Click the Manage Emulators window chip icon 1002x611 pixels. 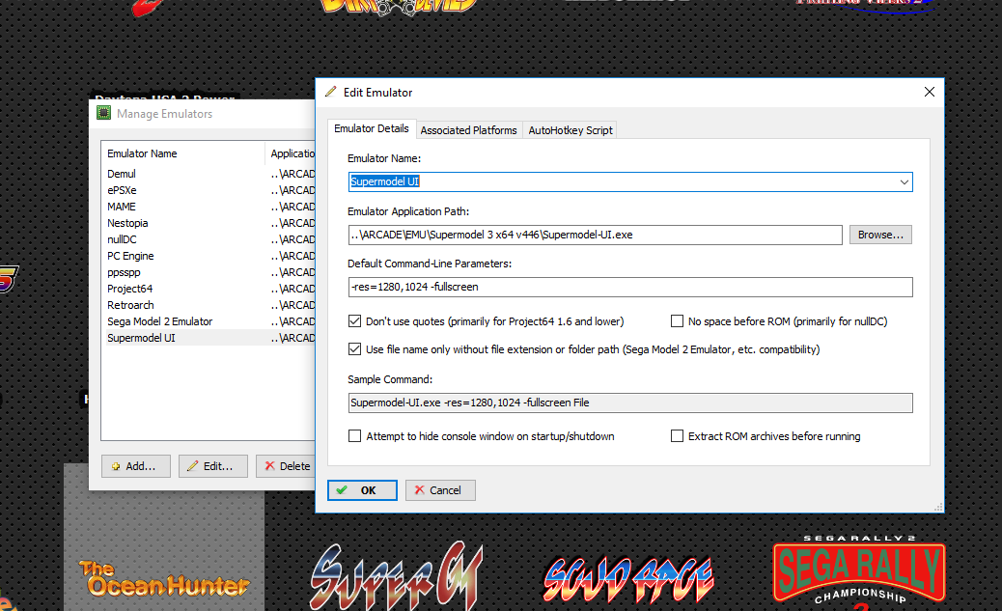pyautogui.click(x=103, y=113)
